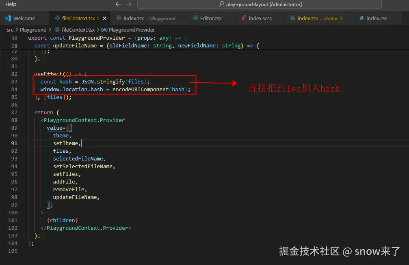The width and height of the screenshot is (409, 265).
Task: Click closing PlaygroundContext.Provider tag on line 102
Action: (86, 228)
